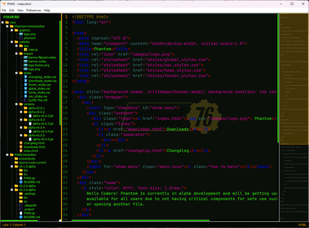
Task: Click the code minimap on the right
Action: click(x=294, y=117)
